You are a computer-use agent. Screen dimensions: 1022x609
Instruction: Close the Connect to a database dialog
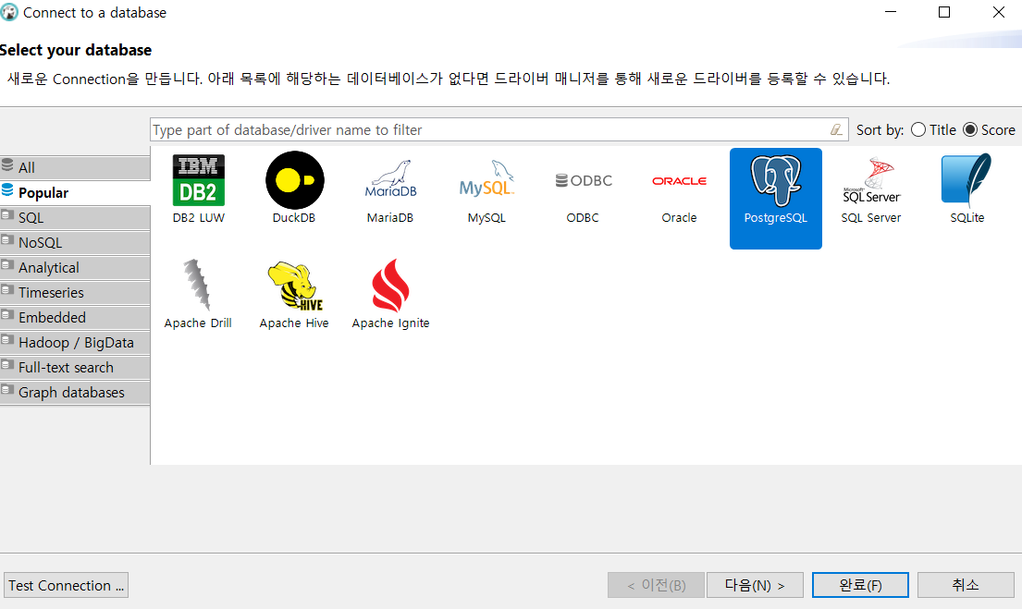click(998, 12)
